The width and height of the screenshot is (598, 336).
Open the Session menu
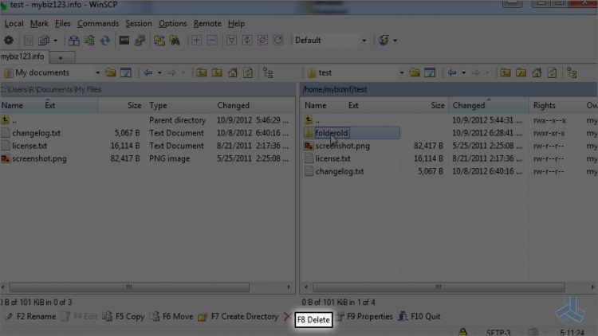(x=139, y=24)
